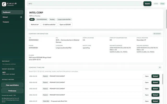Open the Dashboard sidebar item
The width and height of the screenshot is (167, 104).
point(12,12)
